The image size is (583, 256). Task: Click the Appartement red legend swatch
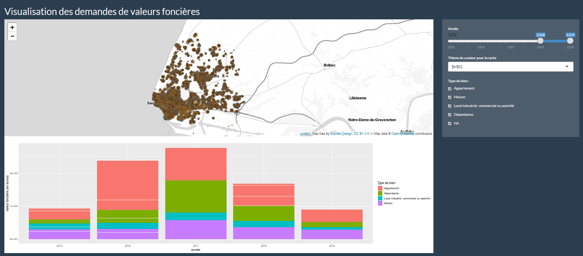(380, 188)
